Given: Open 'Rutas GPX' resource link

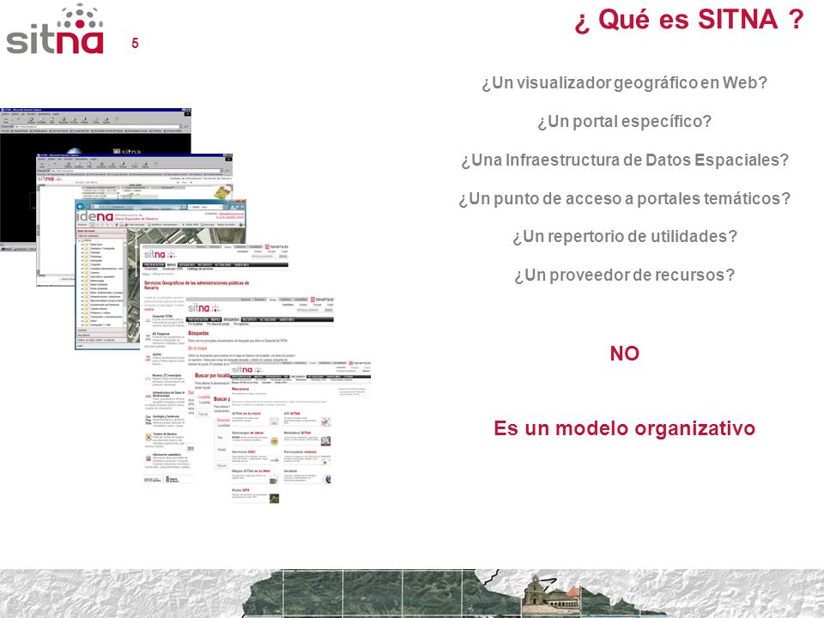Looking at the screenshot, I should 240,490.
